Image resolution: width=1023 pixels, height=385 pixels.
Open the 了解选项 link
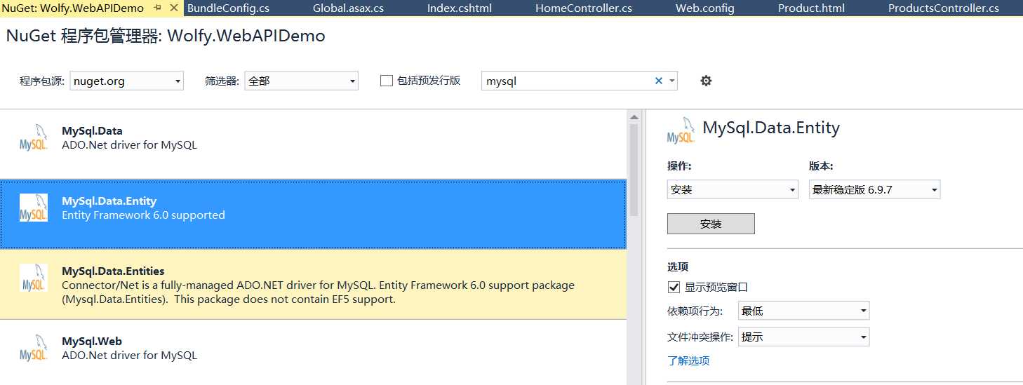click(688, 360)
